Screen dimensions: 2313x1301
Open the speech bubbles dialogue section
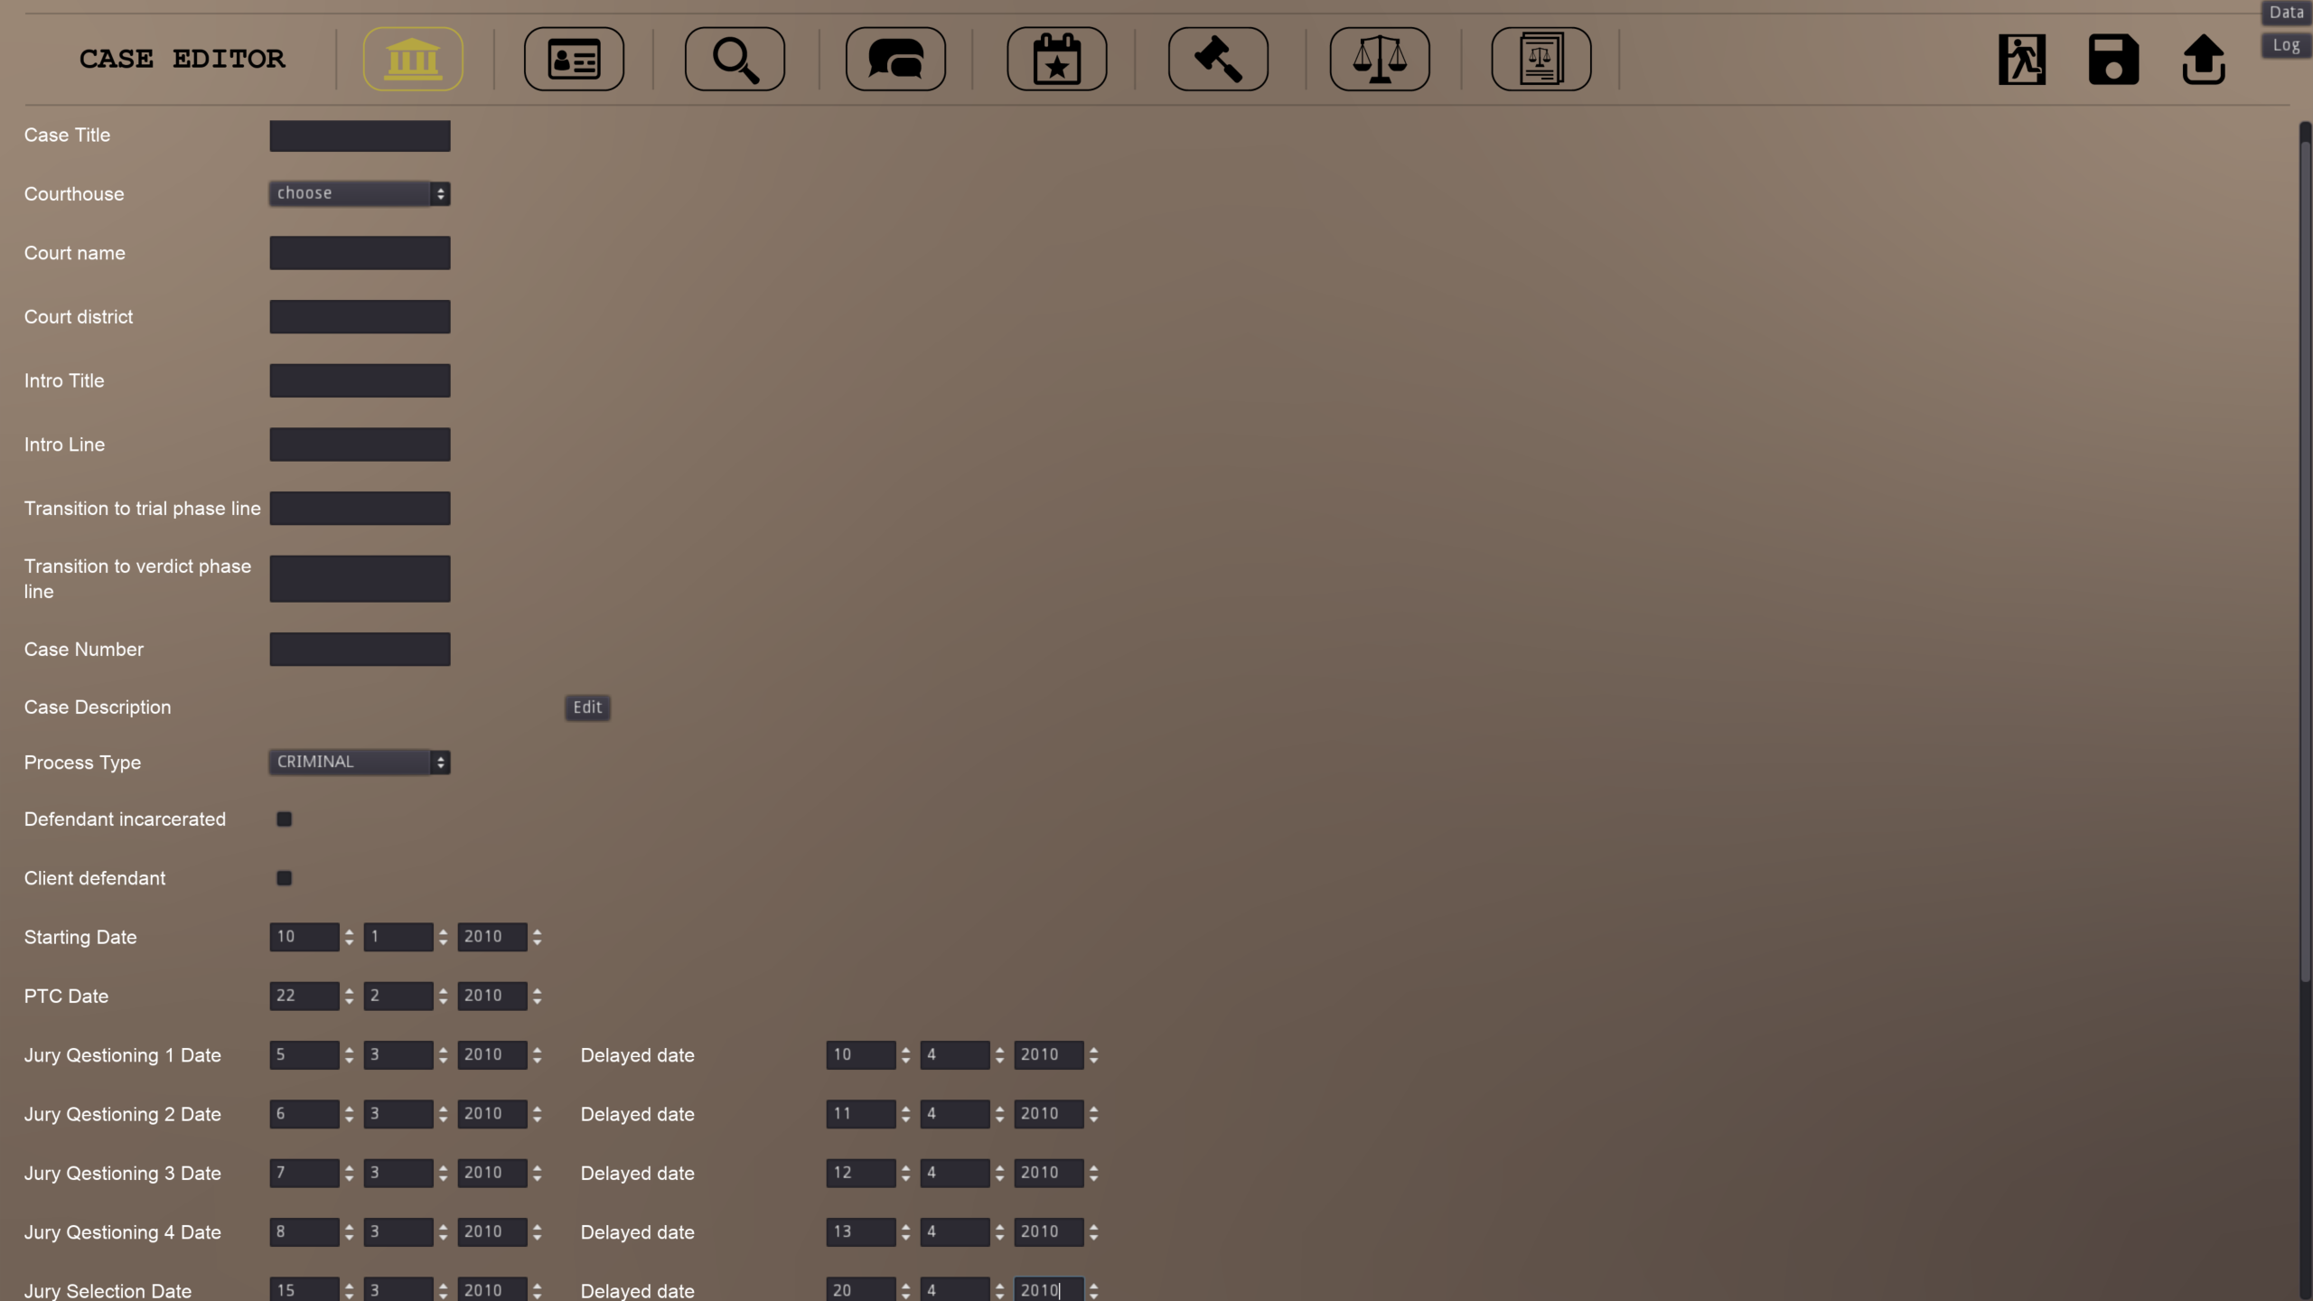(895, 60)
